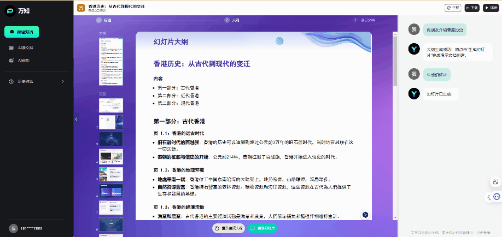Open the AI document folder icon
Viewport: 502px width, 237px height.
(12, 48)
